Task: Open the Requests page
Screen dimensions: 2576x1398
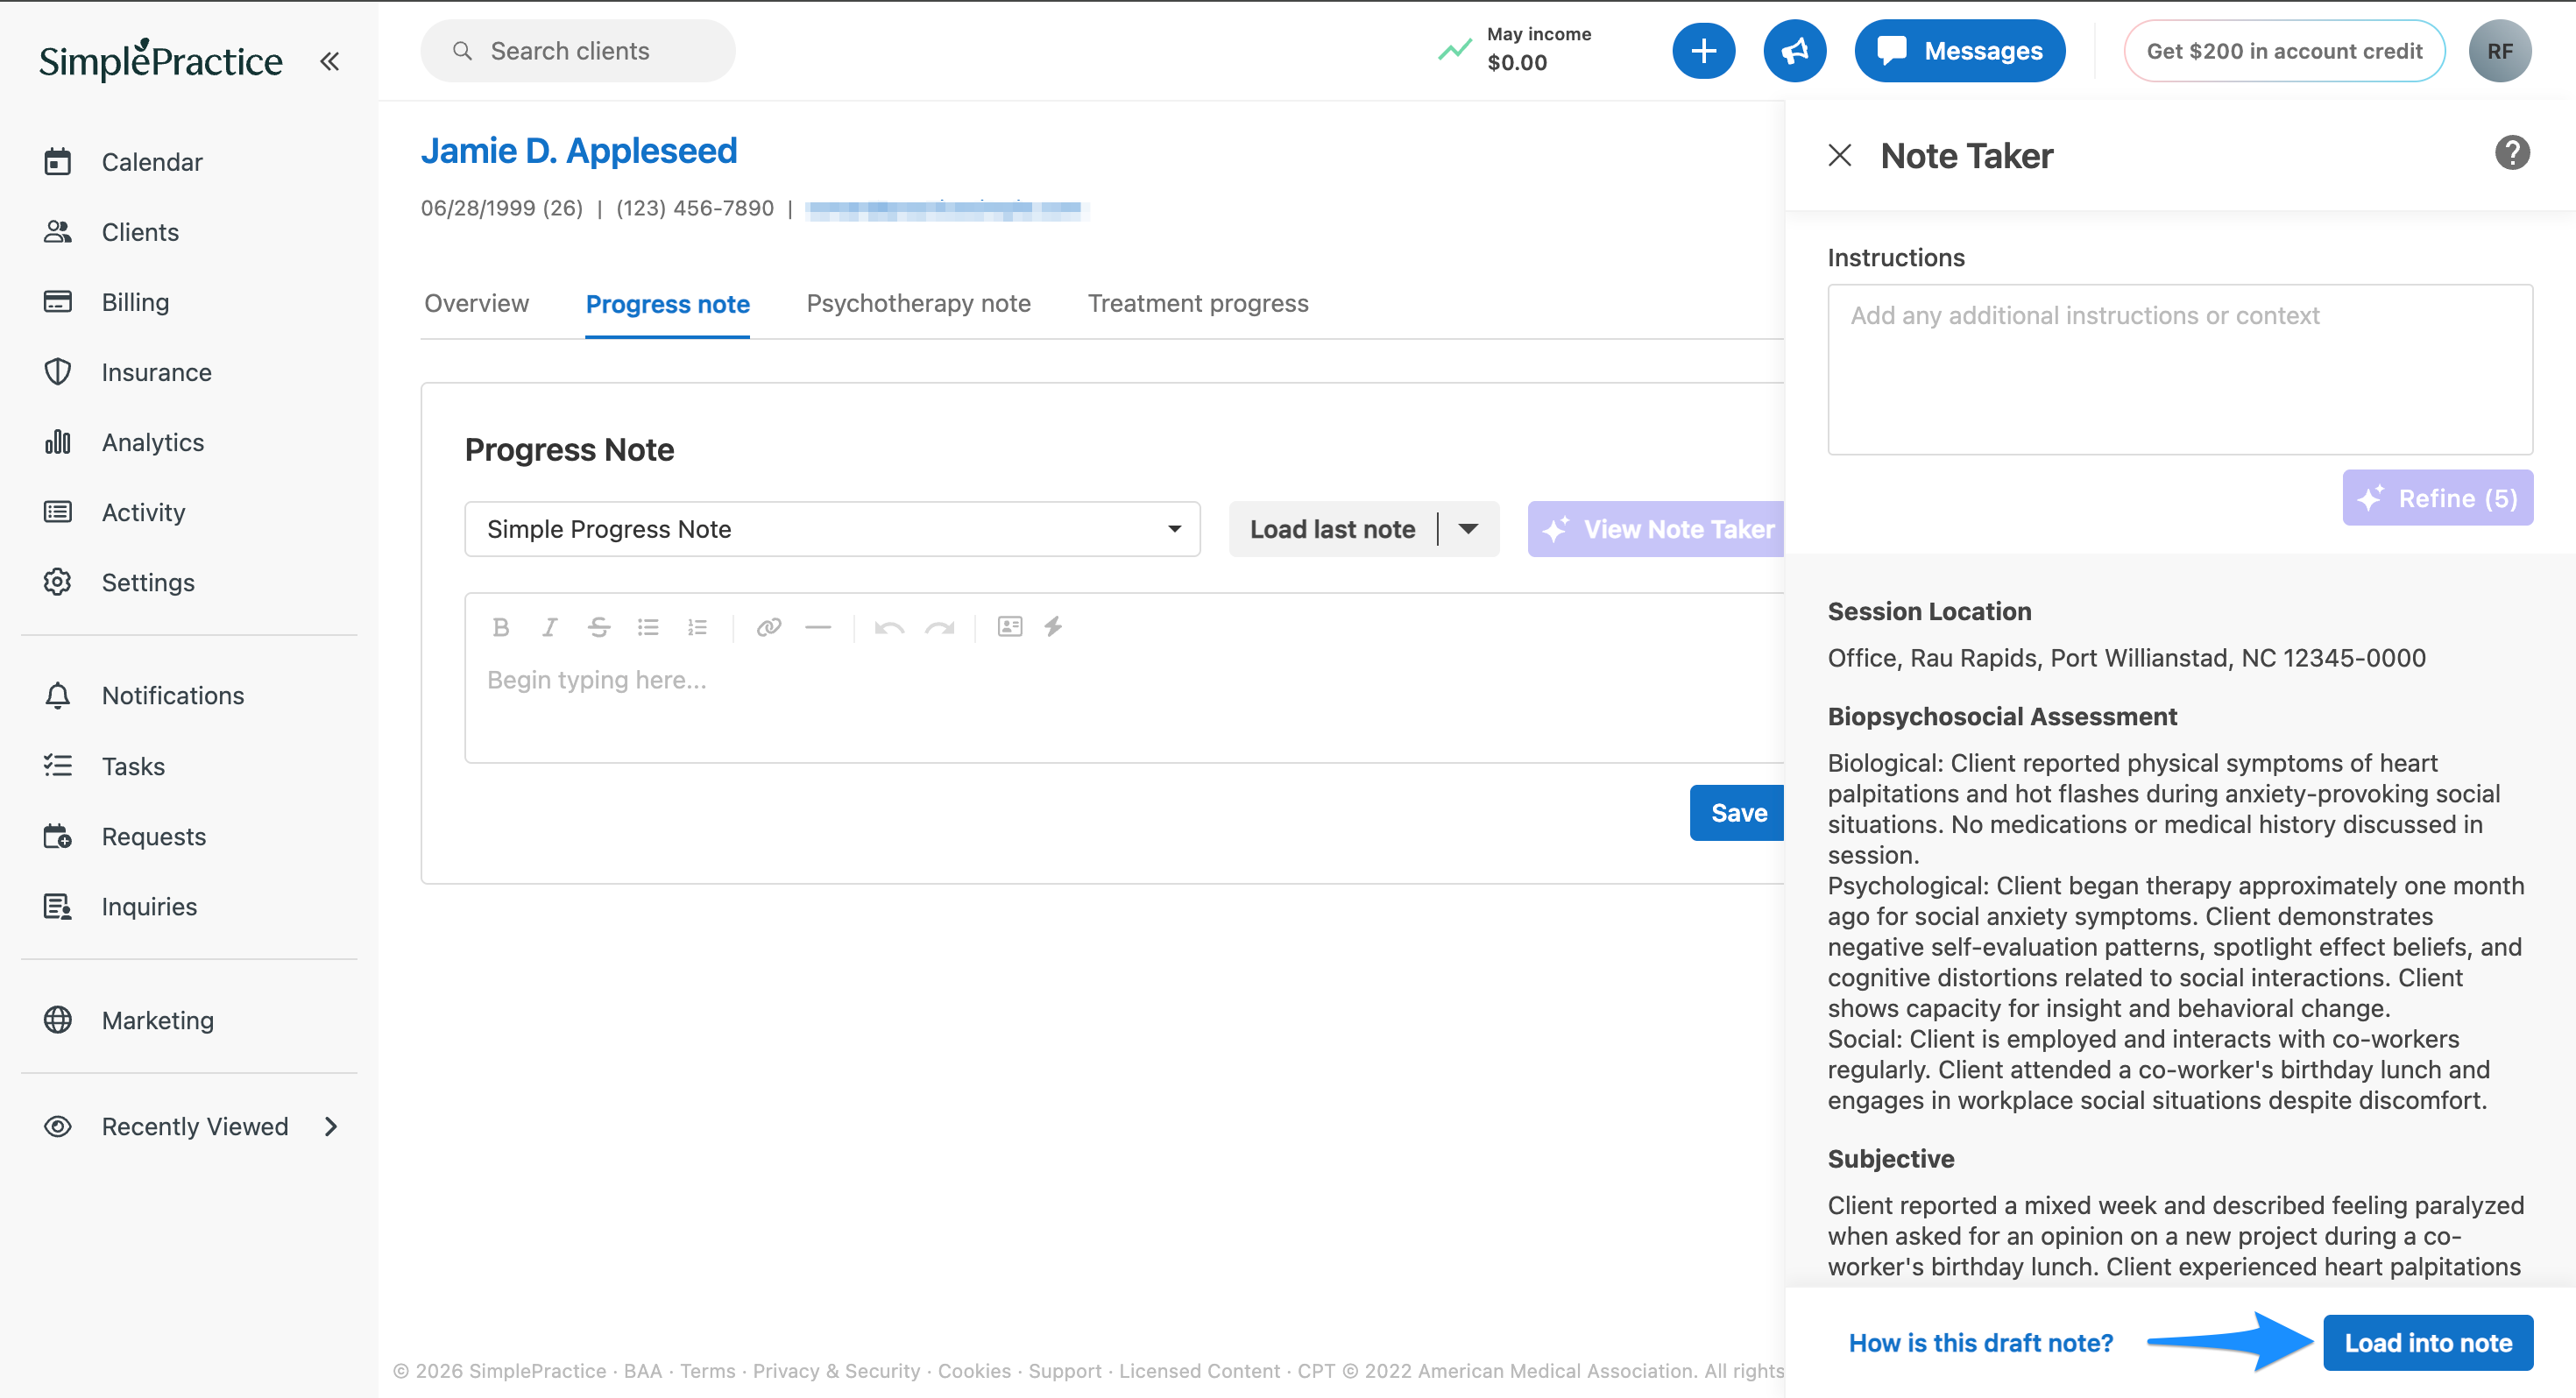Action: (x=153, y=836)
